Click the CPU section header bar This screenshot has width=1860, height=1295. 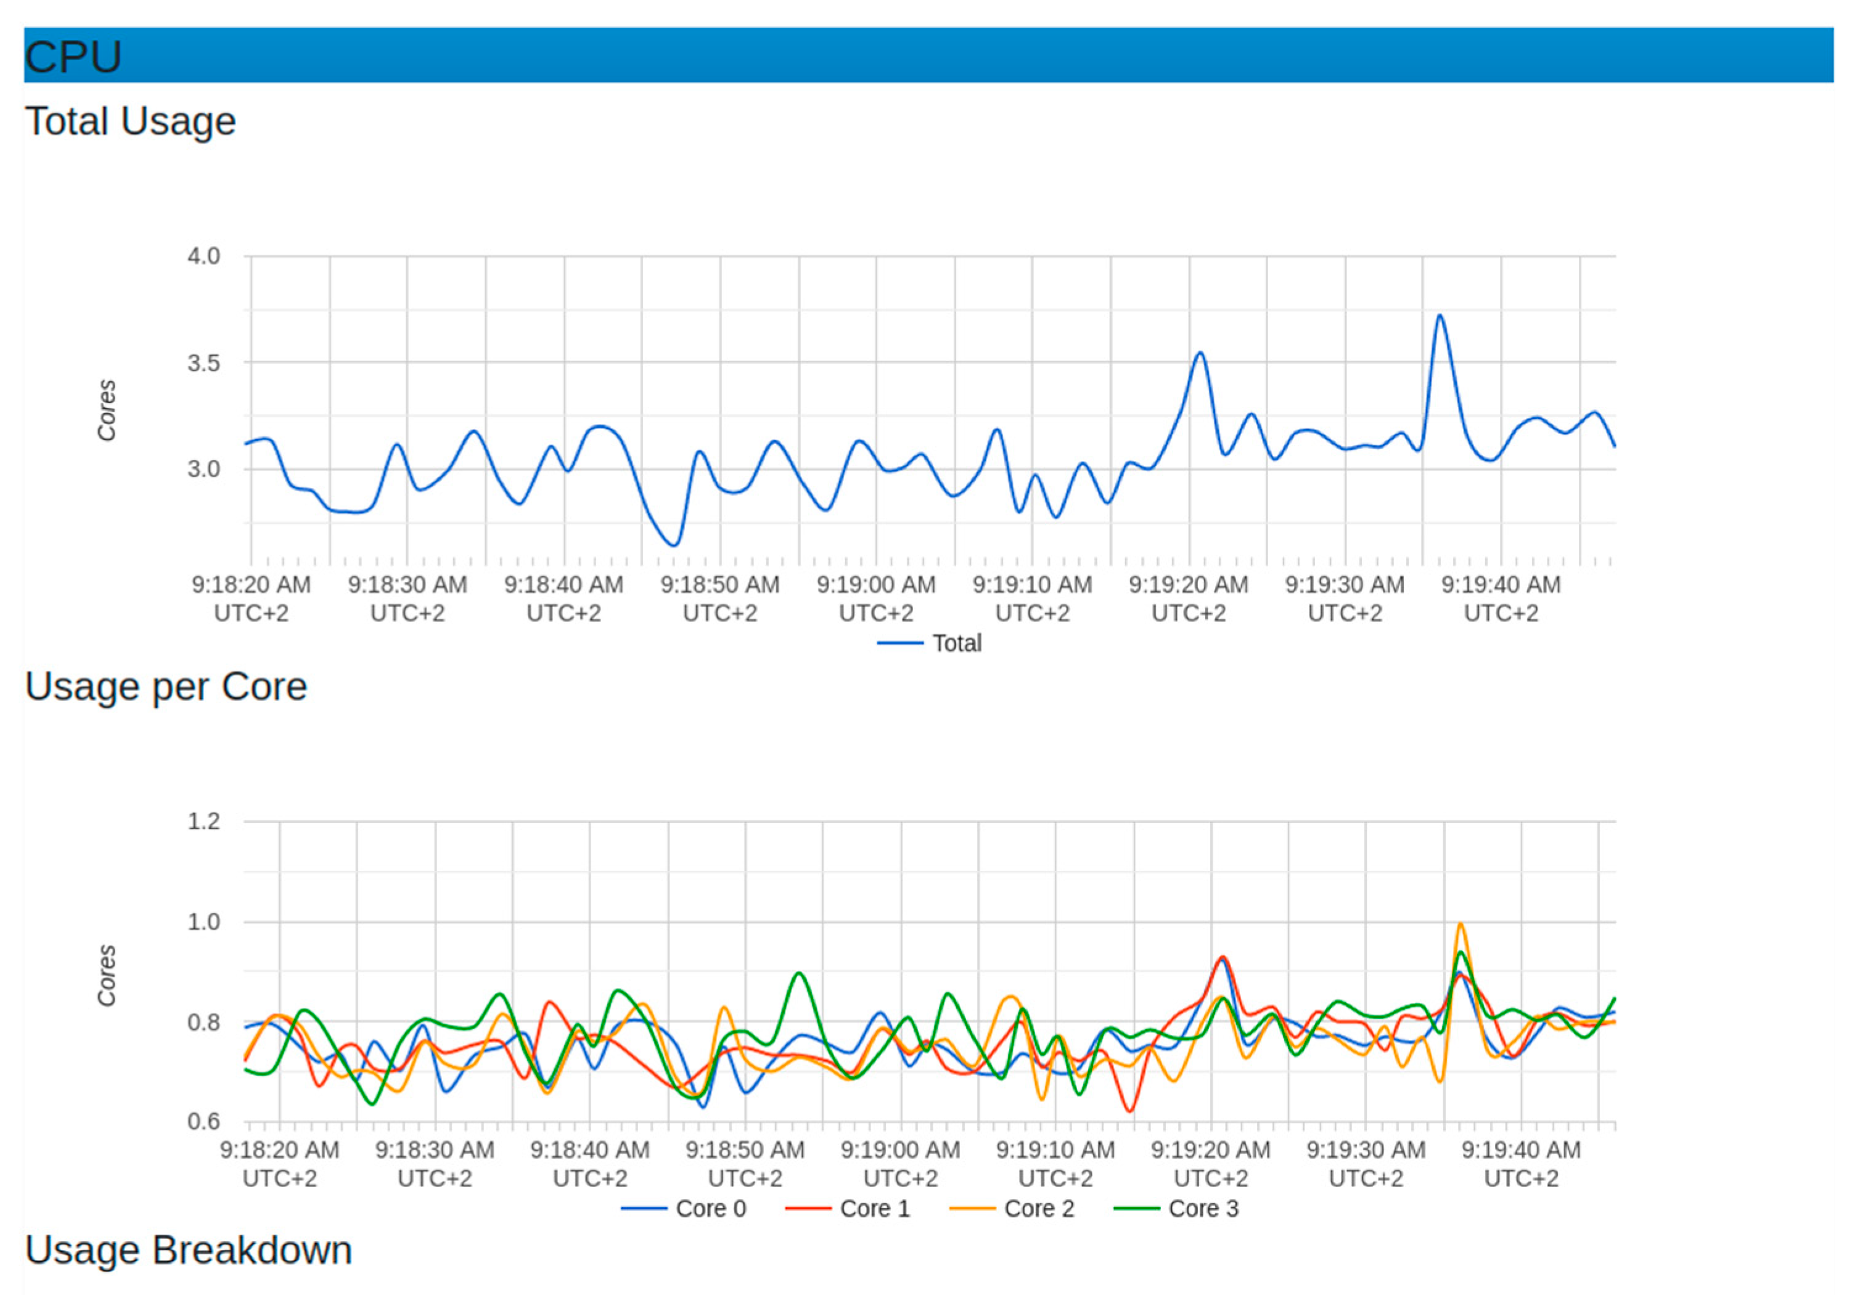click(x=928, y=55)
